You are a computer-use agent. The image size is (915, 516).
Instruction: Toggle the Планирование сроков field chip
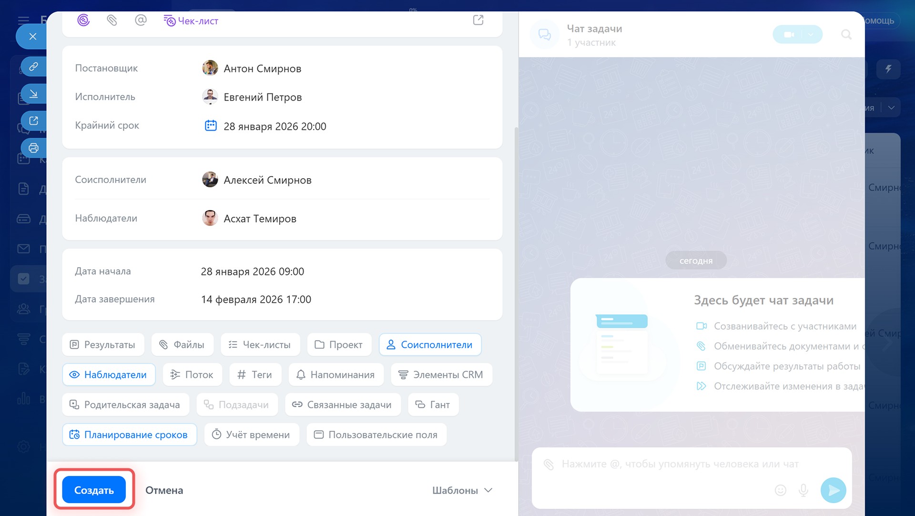(129, 435)
